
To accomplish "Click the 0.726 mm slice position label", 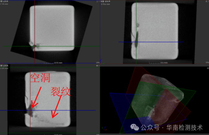I will [x=4, y=4].
